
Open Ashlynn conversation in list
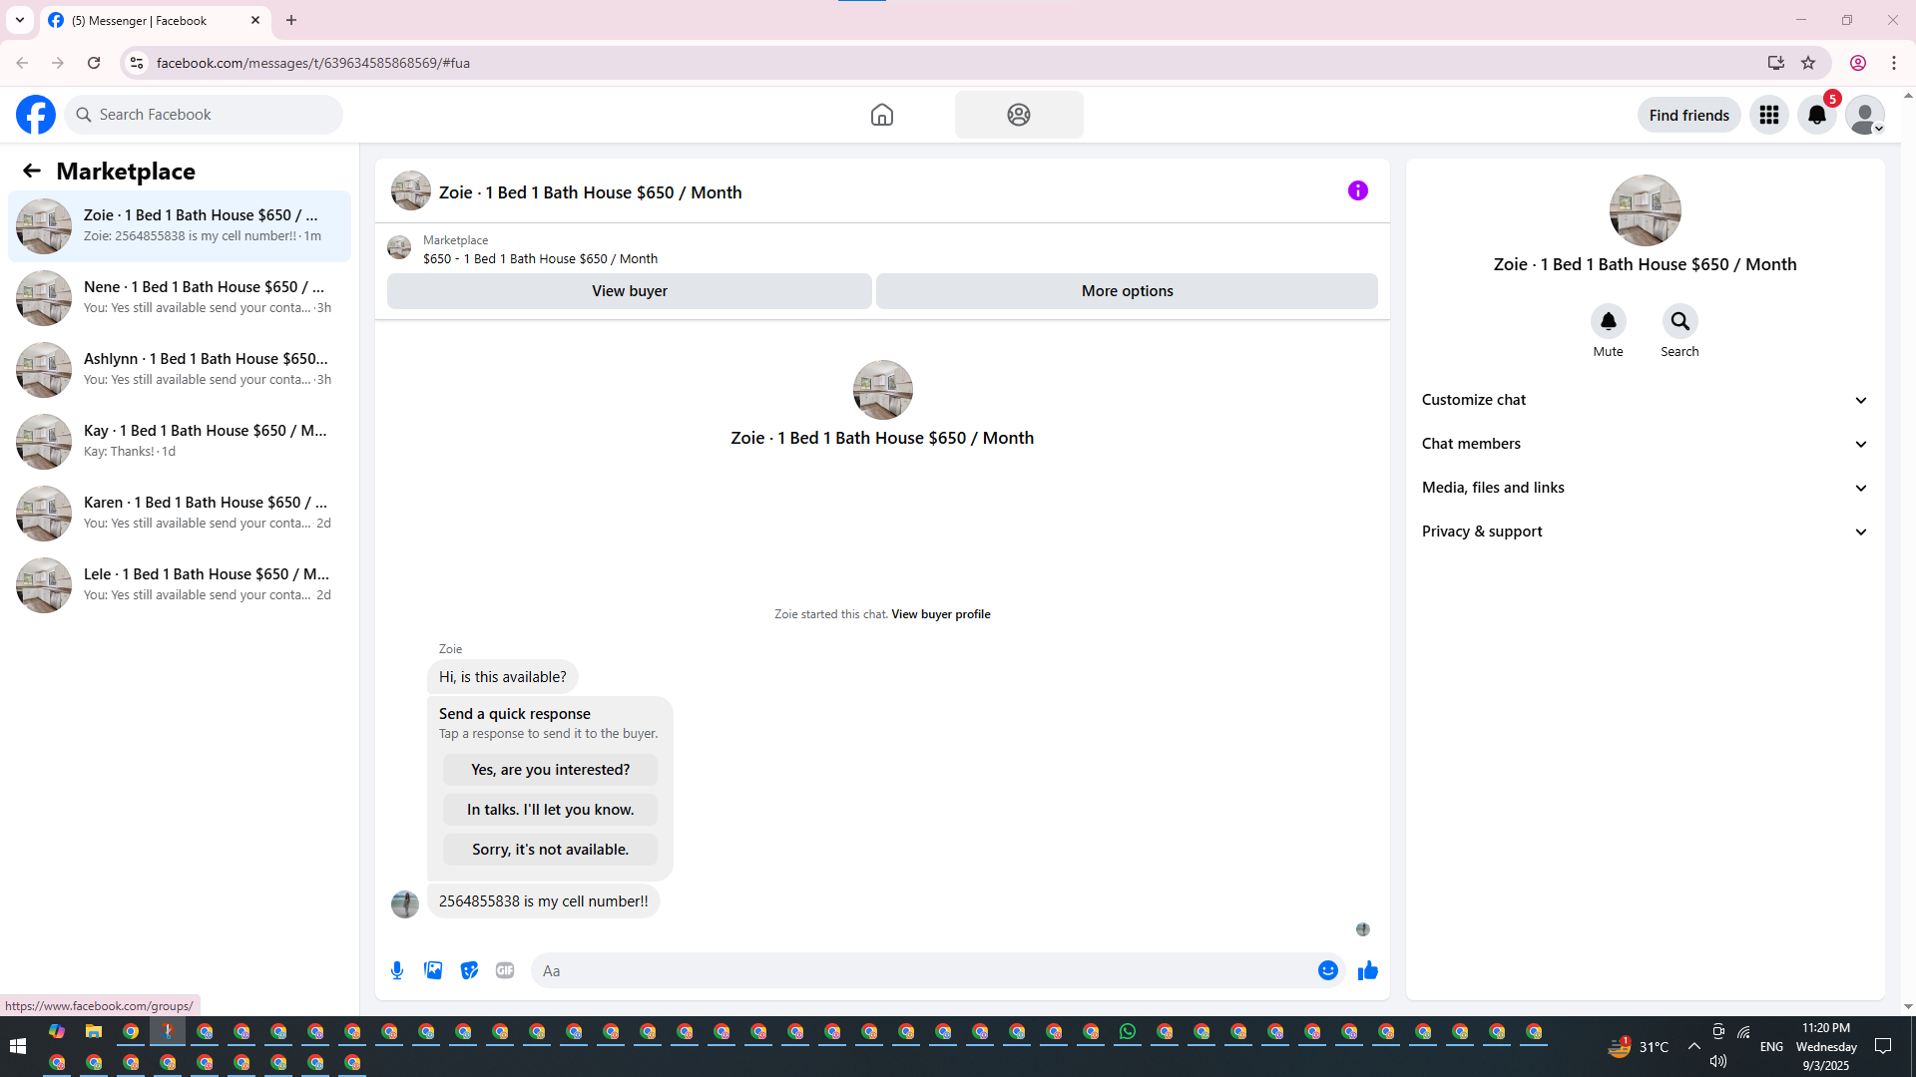pos(180,370)
